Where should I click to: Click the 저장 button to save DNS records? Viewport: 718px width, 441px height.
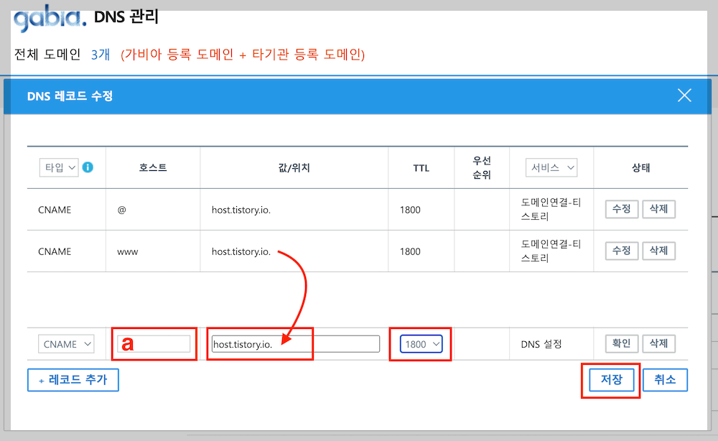(x=610, y=380)
